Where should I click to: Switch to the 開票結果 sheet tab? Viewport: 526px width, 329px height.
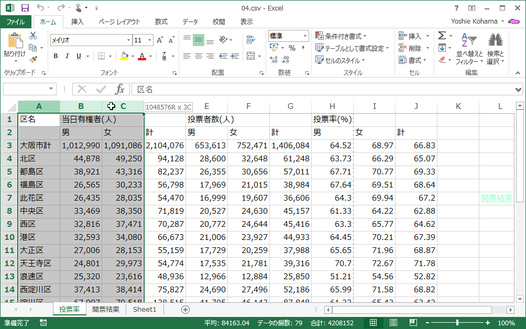106,309
